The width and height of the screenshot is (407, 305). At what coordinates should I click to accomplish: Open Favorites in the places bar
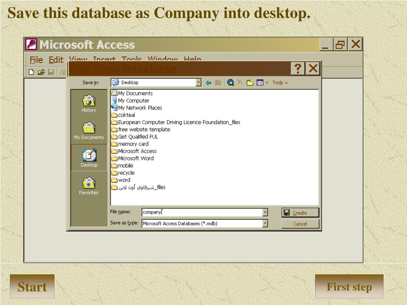(89, 185)
